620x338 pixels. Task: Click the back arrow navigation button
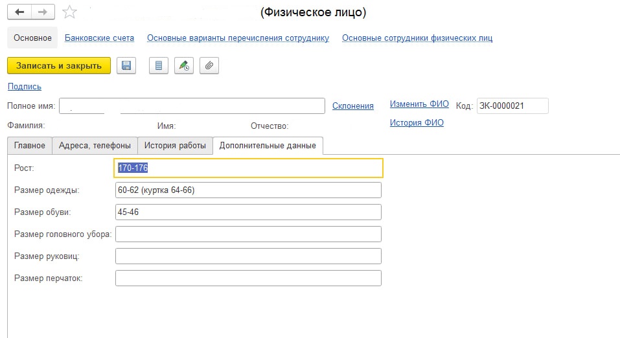coord(19,12)
